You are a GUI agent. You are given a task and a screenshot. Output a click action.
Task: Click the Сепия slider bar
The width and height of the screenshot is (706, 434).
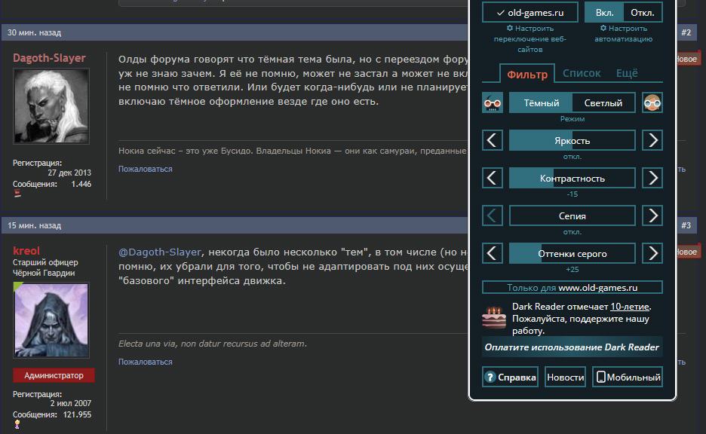pyautogui.click(x=572, y=216)
